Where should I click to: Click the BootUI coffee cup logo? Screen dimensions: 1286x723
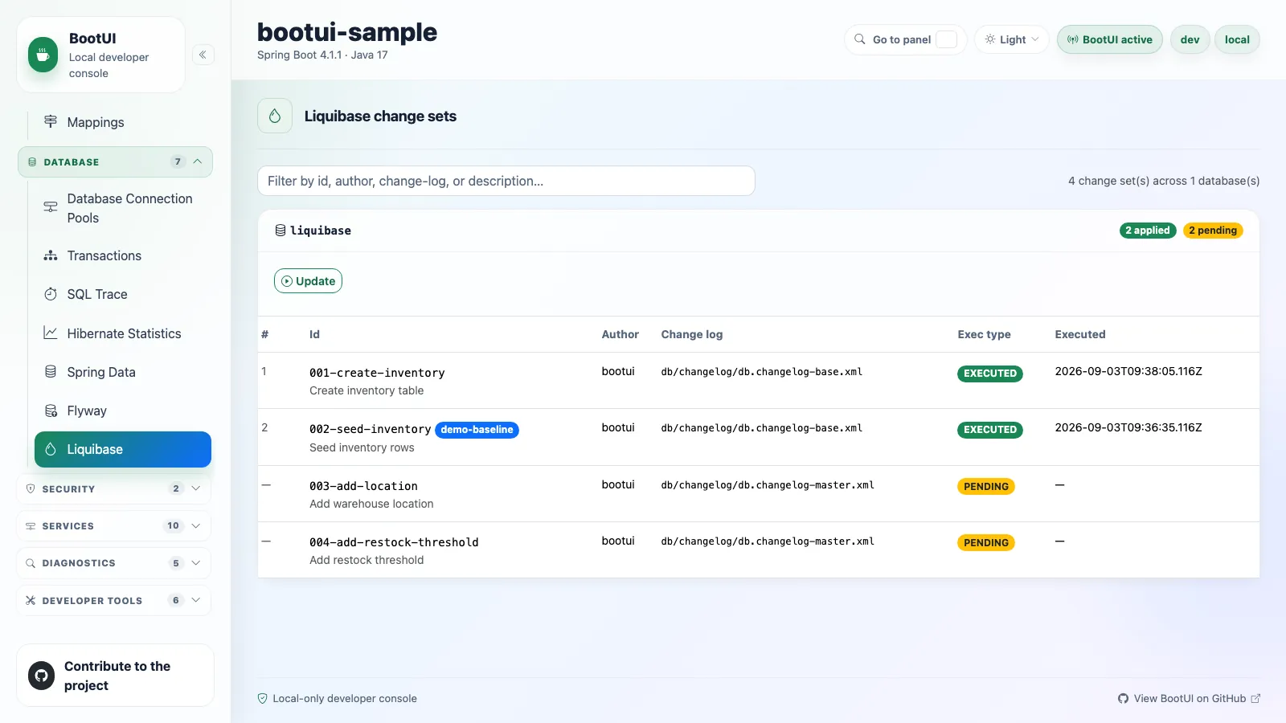[43, 55]
